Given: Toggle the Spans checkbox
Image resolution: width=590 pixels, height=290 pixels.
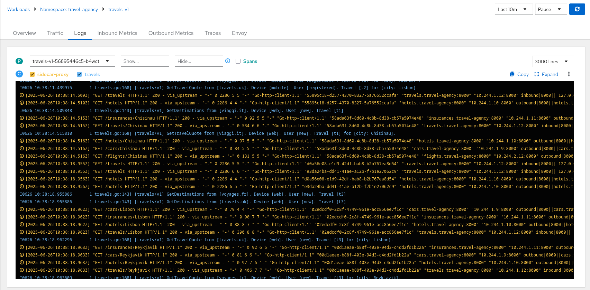Looking at the screenshot, I should coord(238,61).
